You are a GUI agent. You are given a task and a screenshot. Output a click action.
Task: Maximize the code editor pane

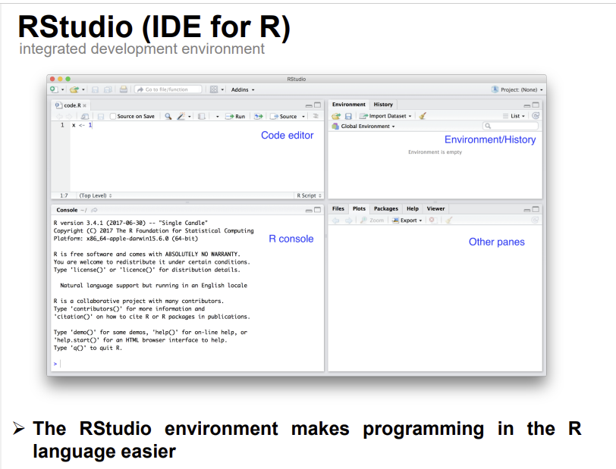(317, 105)
